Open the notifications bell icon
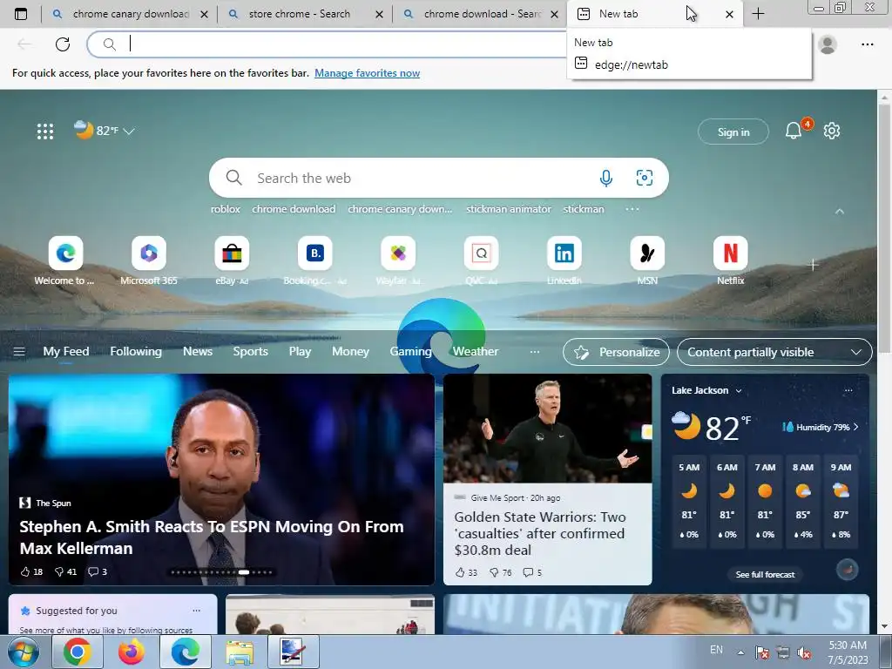The image size is (892, 669). pyautogui.click(x=794, y=131)
